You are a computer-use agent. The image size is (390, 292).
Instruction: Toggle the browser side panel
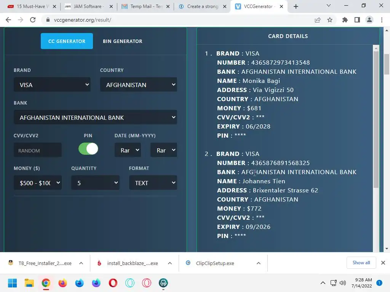pyautogui.click(x=357, y=20)
